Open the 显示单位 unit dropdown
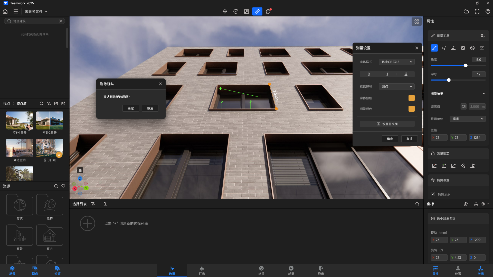This screenshot has width=493, height=277. pos(468,119)
